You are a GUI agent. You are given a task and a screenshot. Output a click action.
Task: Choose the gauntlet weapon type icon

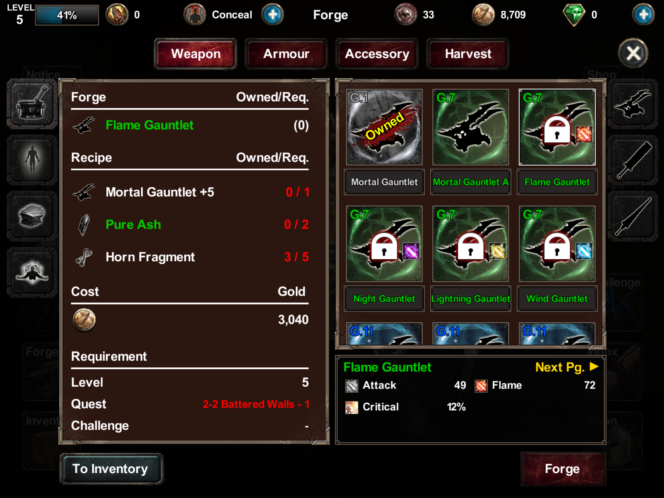tap(633, 104)
